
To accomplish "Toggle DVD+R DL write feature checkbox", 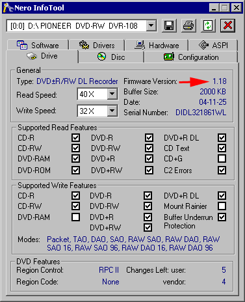I will click(x=222, y=195).
